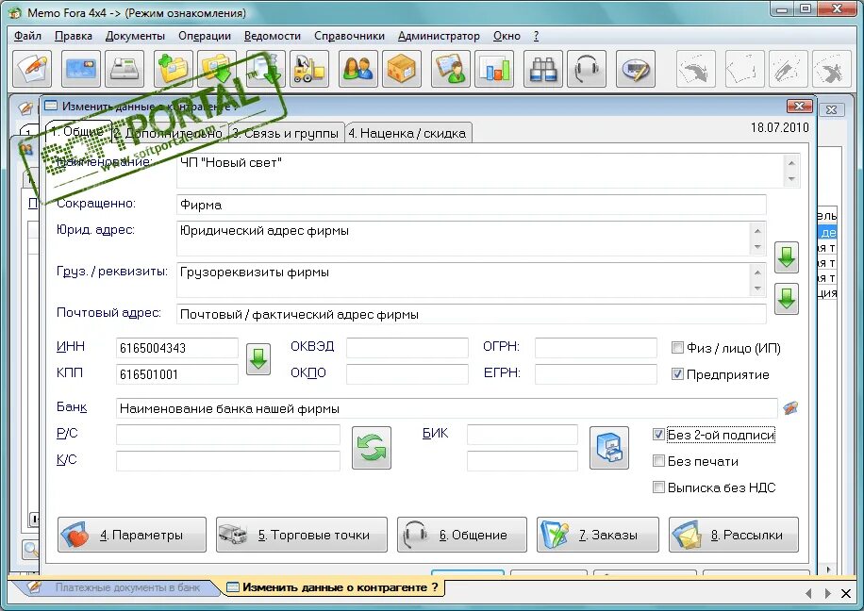Switch to Платежные документы в банк window tab
The image size is (864, 611).
pyautogui.click(x=117, y=587)
